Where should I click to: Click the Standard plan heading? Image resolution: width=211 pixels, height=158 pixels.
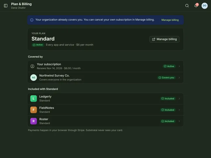pos(43,39)
